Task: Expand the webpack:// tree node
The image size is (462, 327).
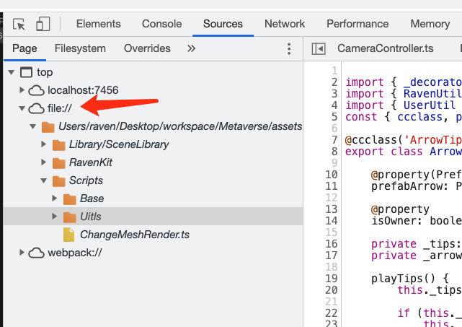Action: tap(22, 253)
